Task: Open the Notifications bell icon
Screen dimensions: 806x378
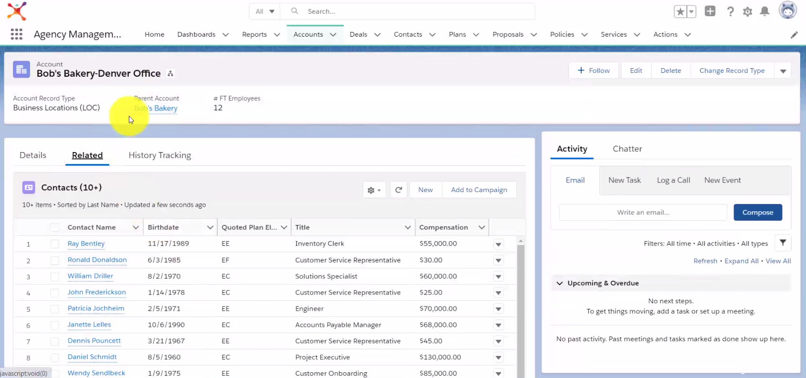Action: [764, 11]
